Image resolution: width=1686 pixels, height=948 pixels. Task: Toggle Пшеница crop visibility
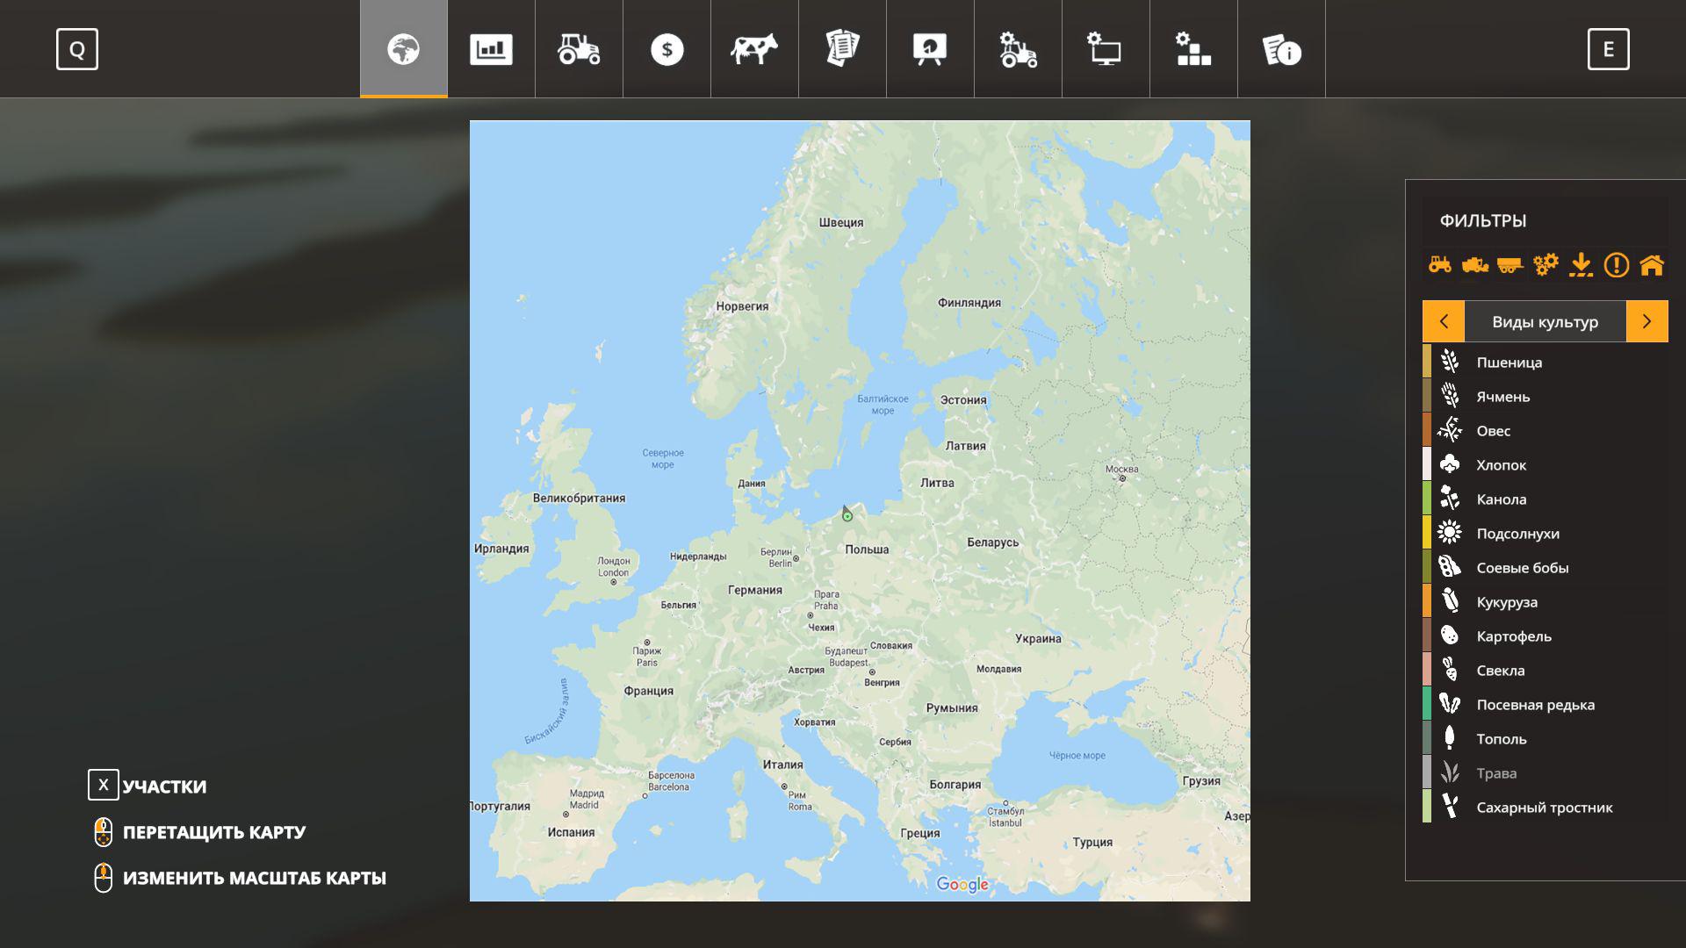point(1509,363)
